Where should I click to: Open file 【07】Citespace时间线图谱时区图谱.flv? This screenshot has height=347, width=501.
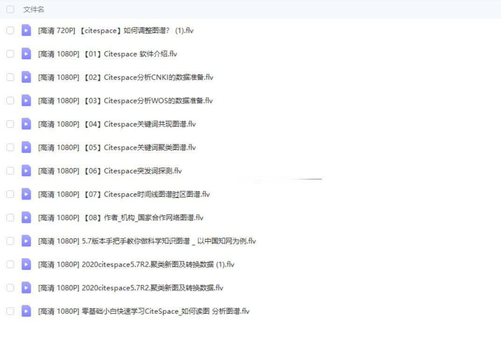(124, 194)
